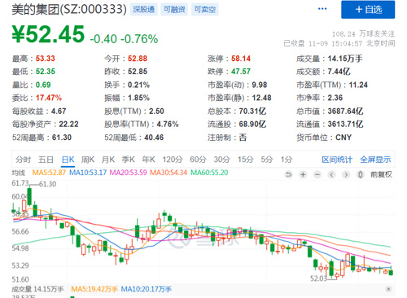Click the volume MA10:20.17万手 label
Viewport: 407px width, 298px height.
point(147,289)
